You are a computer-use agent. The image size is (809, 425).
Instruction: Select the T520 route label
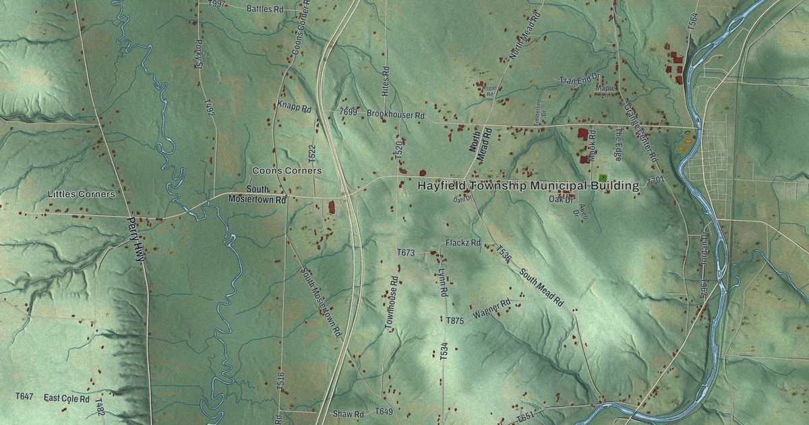click(398, 151)
